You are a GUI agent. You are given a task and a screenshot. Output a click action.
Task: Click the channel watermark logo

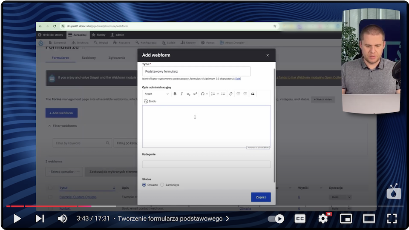click(394, 192)
